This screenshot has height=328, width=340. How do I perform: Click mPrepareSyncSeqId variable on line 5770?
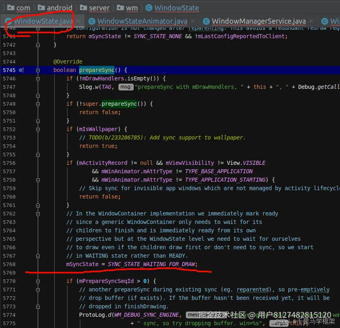pyautogui.click(x=106, y=281)
